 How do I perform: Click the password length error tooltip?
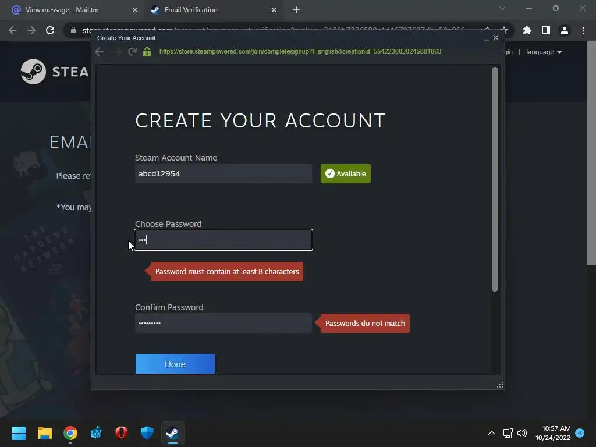point(224,271)
